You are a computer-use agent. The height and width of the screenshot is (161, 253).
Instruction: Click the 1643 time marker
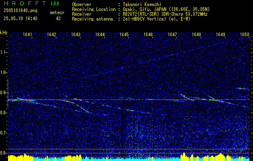click(76, 34)
